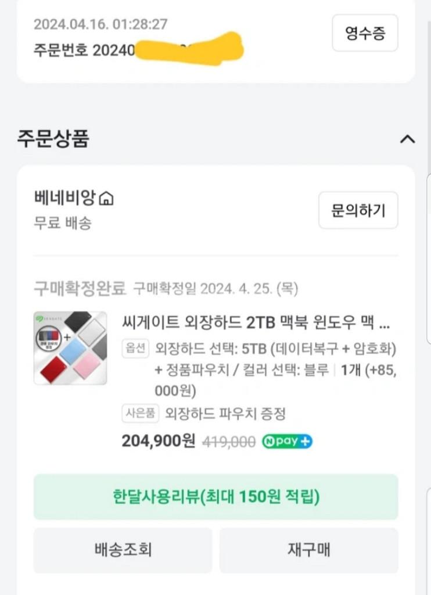The image size is (431, 595).
Task: Click the crossed-out 419,000 original price
Action: pyautogui.click(x=228, y=442)
